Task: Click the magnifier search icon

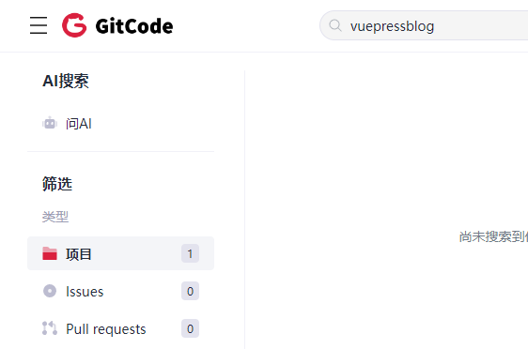Action: click(x=335, y=25)
